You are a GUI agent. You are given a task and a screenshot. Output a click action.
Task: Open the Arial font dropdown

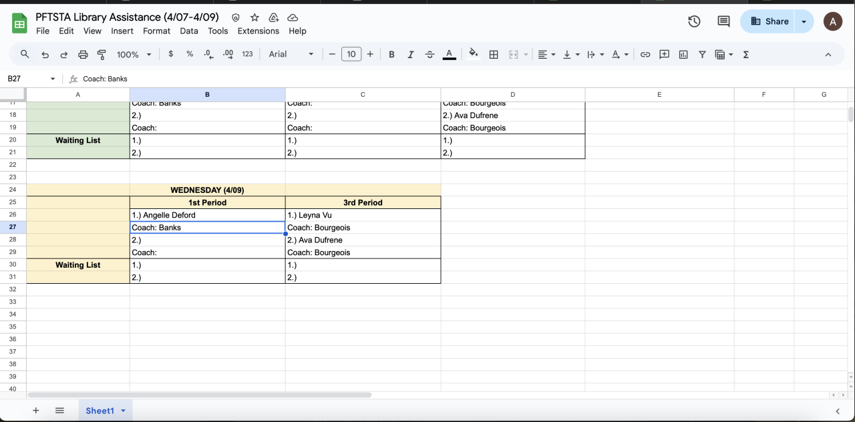tap(291, 55)
